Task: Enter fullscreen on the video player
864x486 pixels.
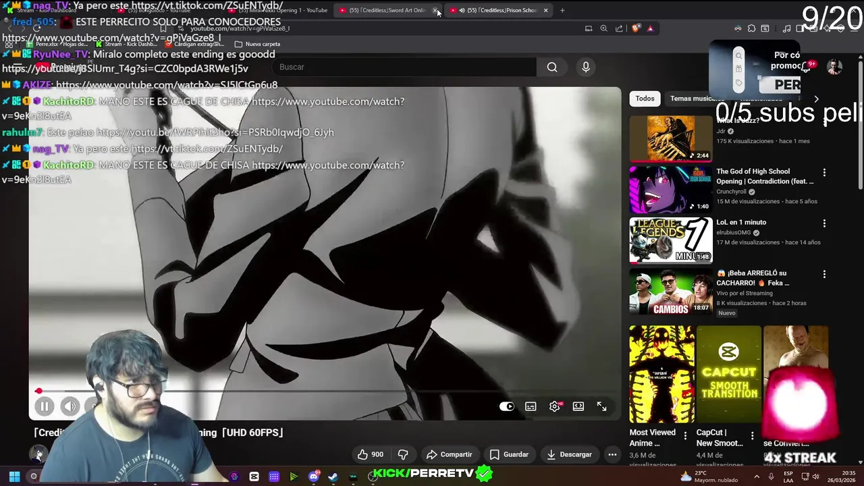Action: pos(601,406)
